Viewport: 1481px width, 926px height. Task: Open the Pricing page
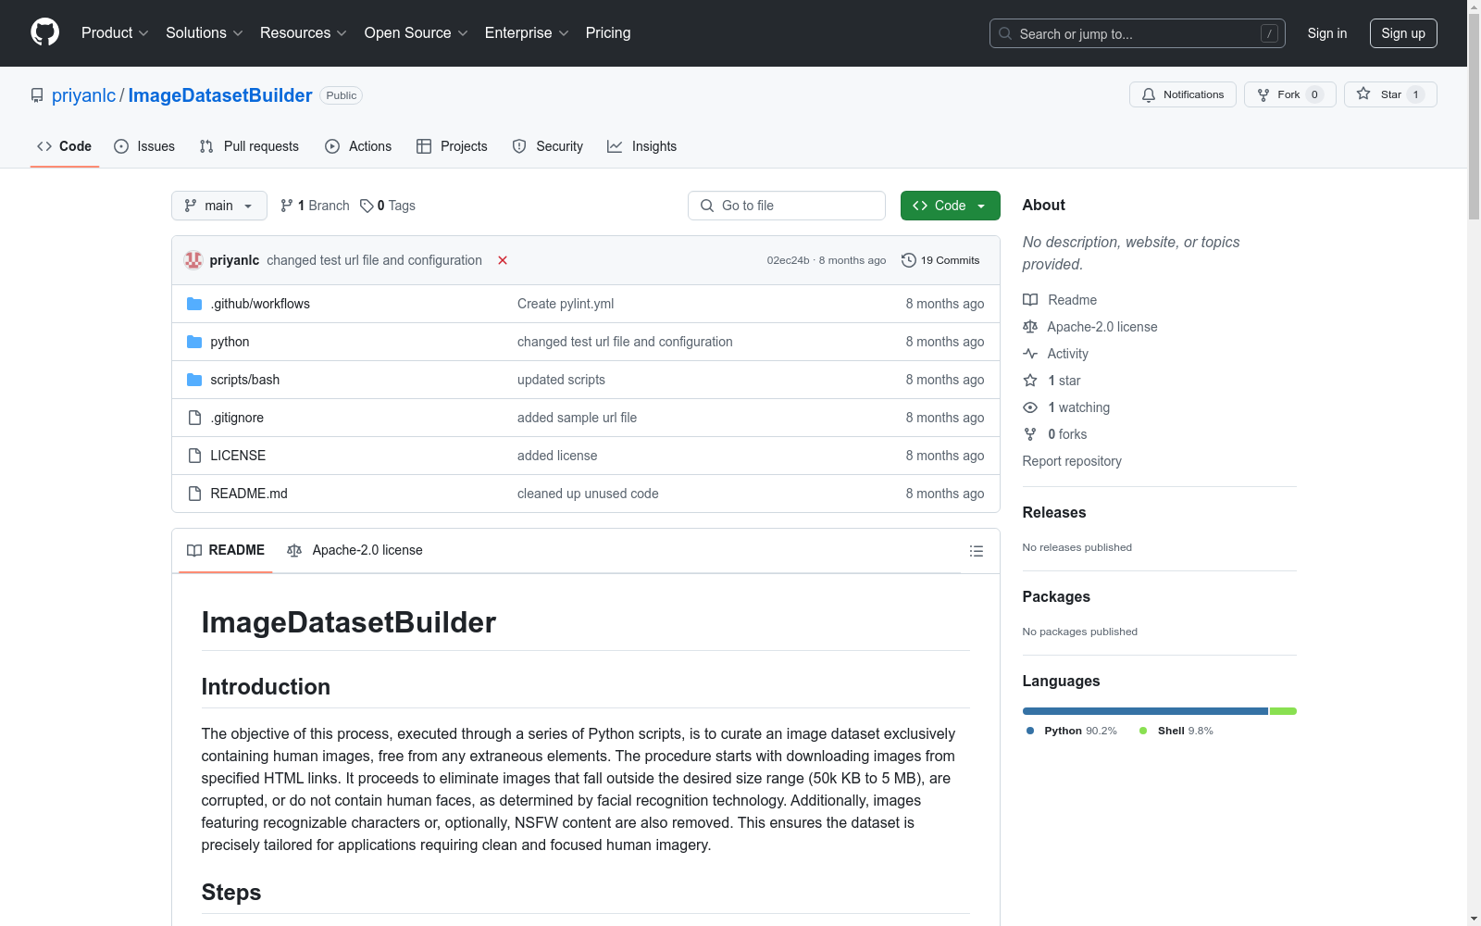(x=608, y=32)
